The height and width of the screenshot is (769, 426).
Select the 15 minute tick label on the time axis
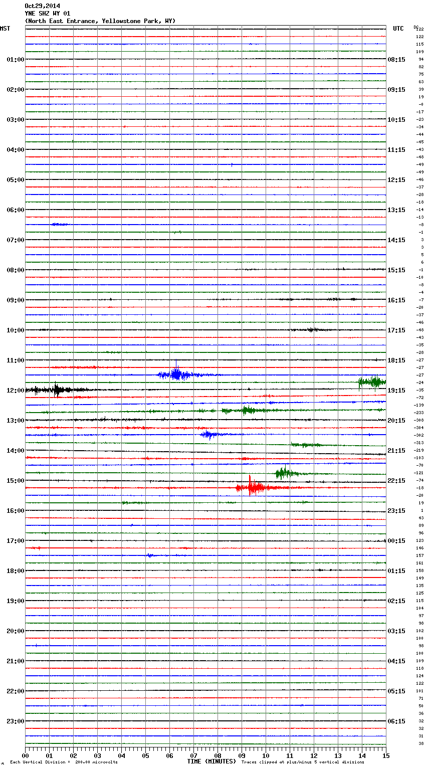coord(385,755)
